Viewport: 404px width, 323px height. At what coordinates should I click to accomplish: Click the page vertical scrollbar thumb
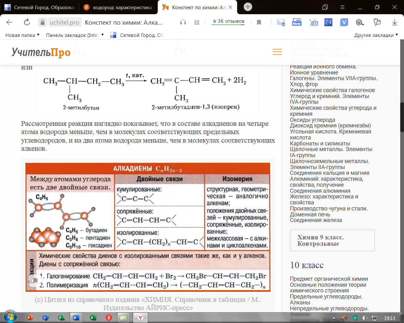pos(402,117)
